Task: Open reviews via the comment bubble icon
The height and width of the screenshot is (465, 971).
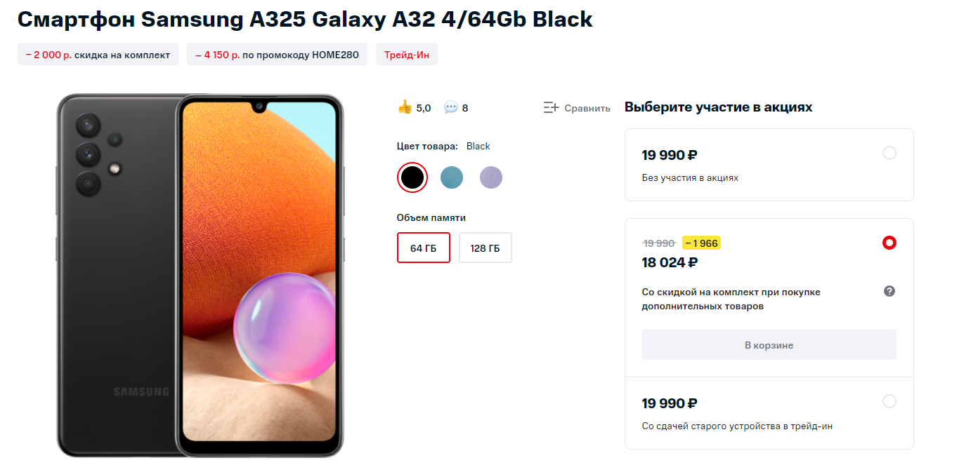Action: pos(451,107)
